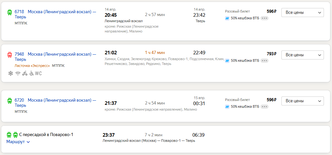This screenshot has height=155, width=332.
Task: Click the air conditioning snowflake icon
Action: tap(11, 73)
